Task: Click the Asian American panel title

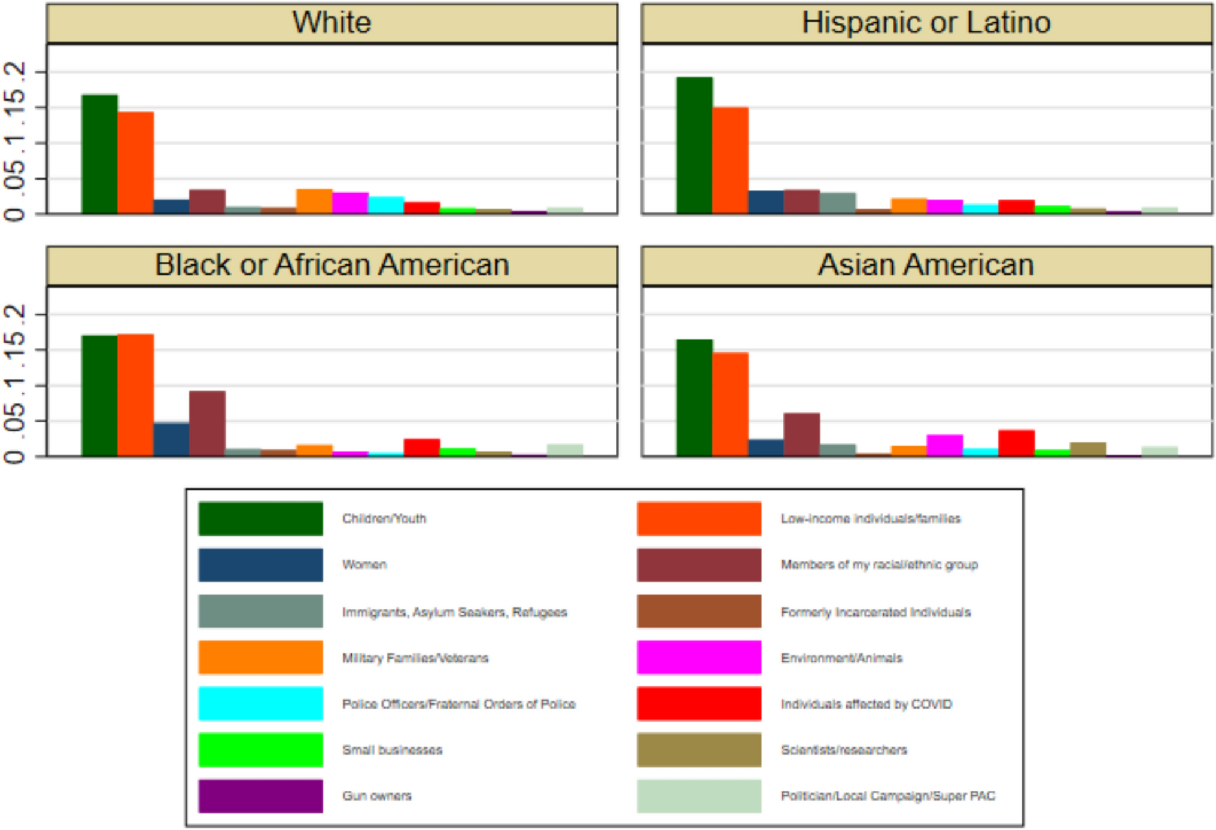Action: pos(926,265)
